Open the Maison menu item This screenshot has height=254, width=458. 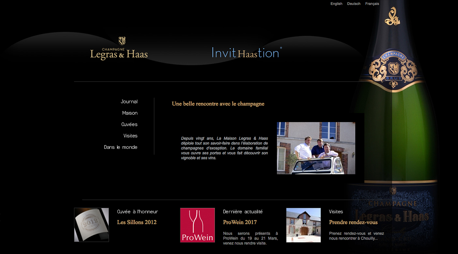130,113
